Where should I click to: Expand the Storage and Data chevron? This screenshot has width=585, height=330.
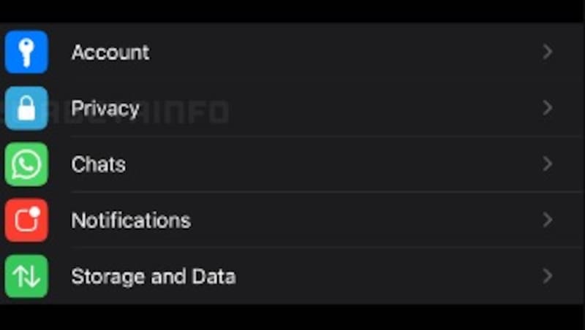coord(547,276)
